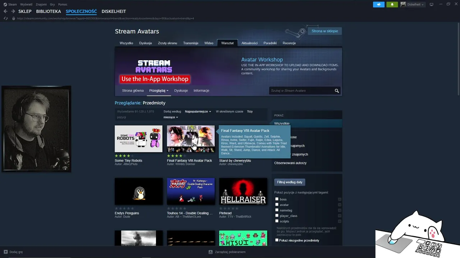Click the Diskelheit profile avatar picture
460x258 pixels.
403,4
